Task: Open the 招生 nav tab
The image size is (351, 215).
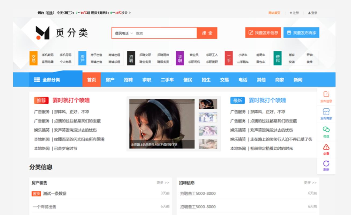Action: pyautogui.click(x=206, y=80)
